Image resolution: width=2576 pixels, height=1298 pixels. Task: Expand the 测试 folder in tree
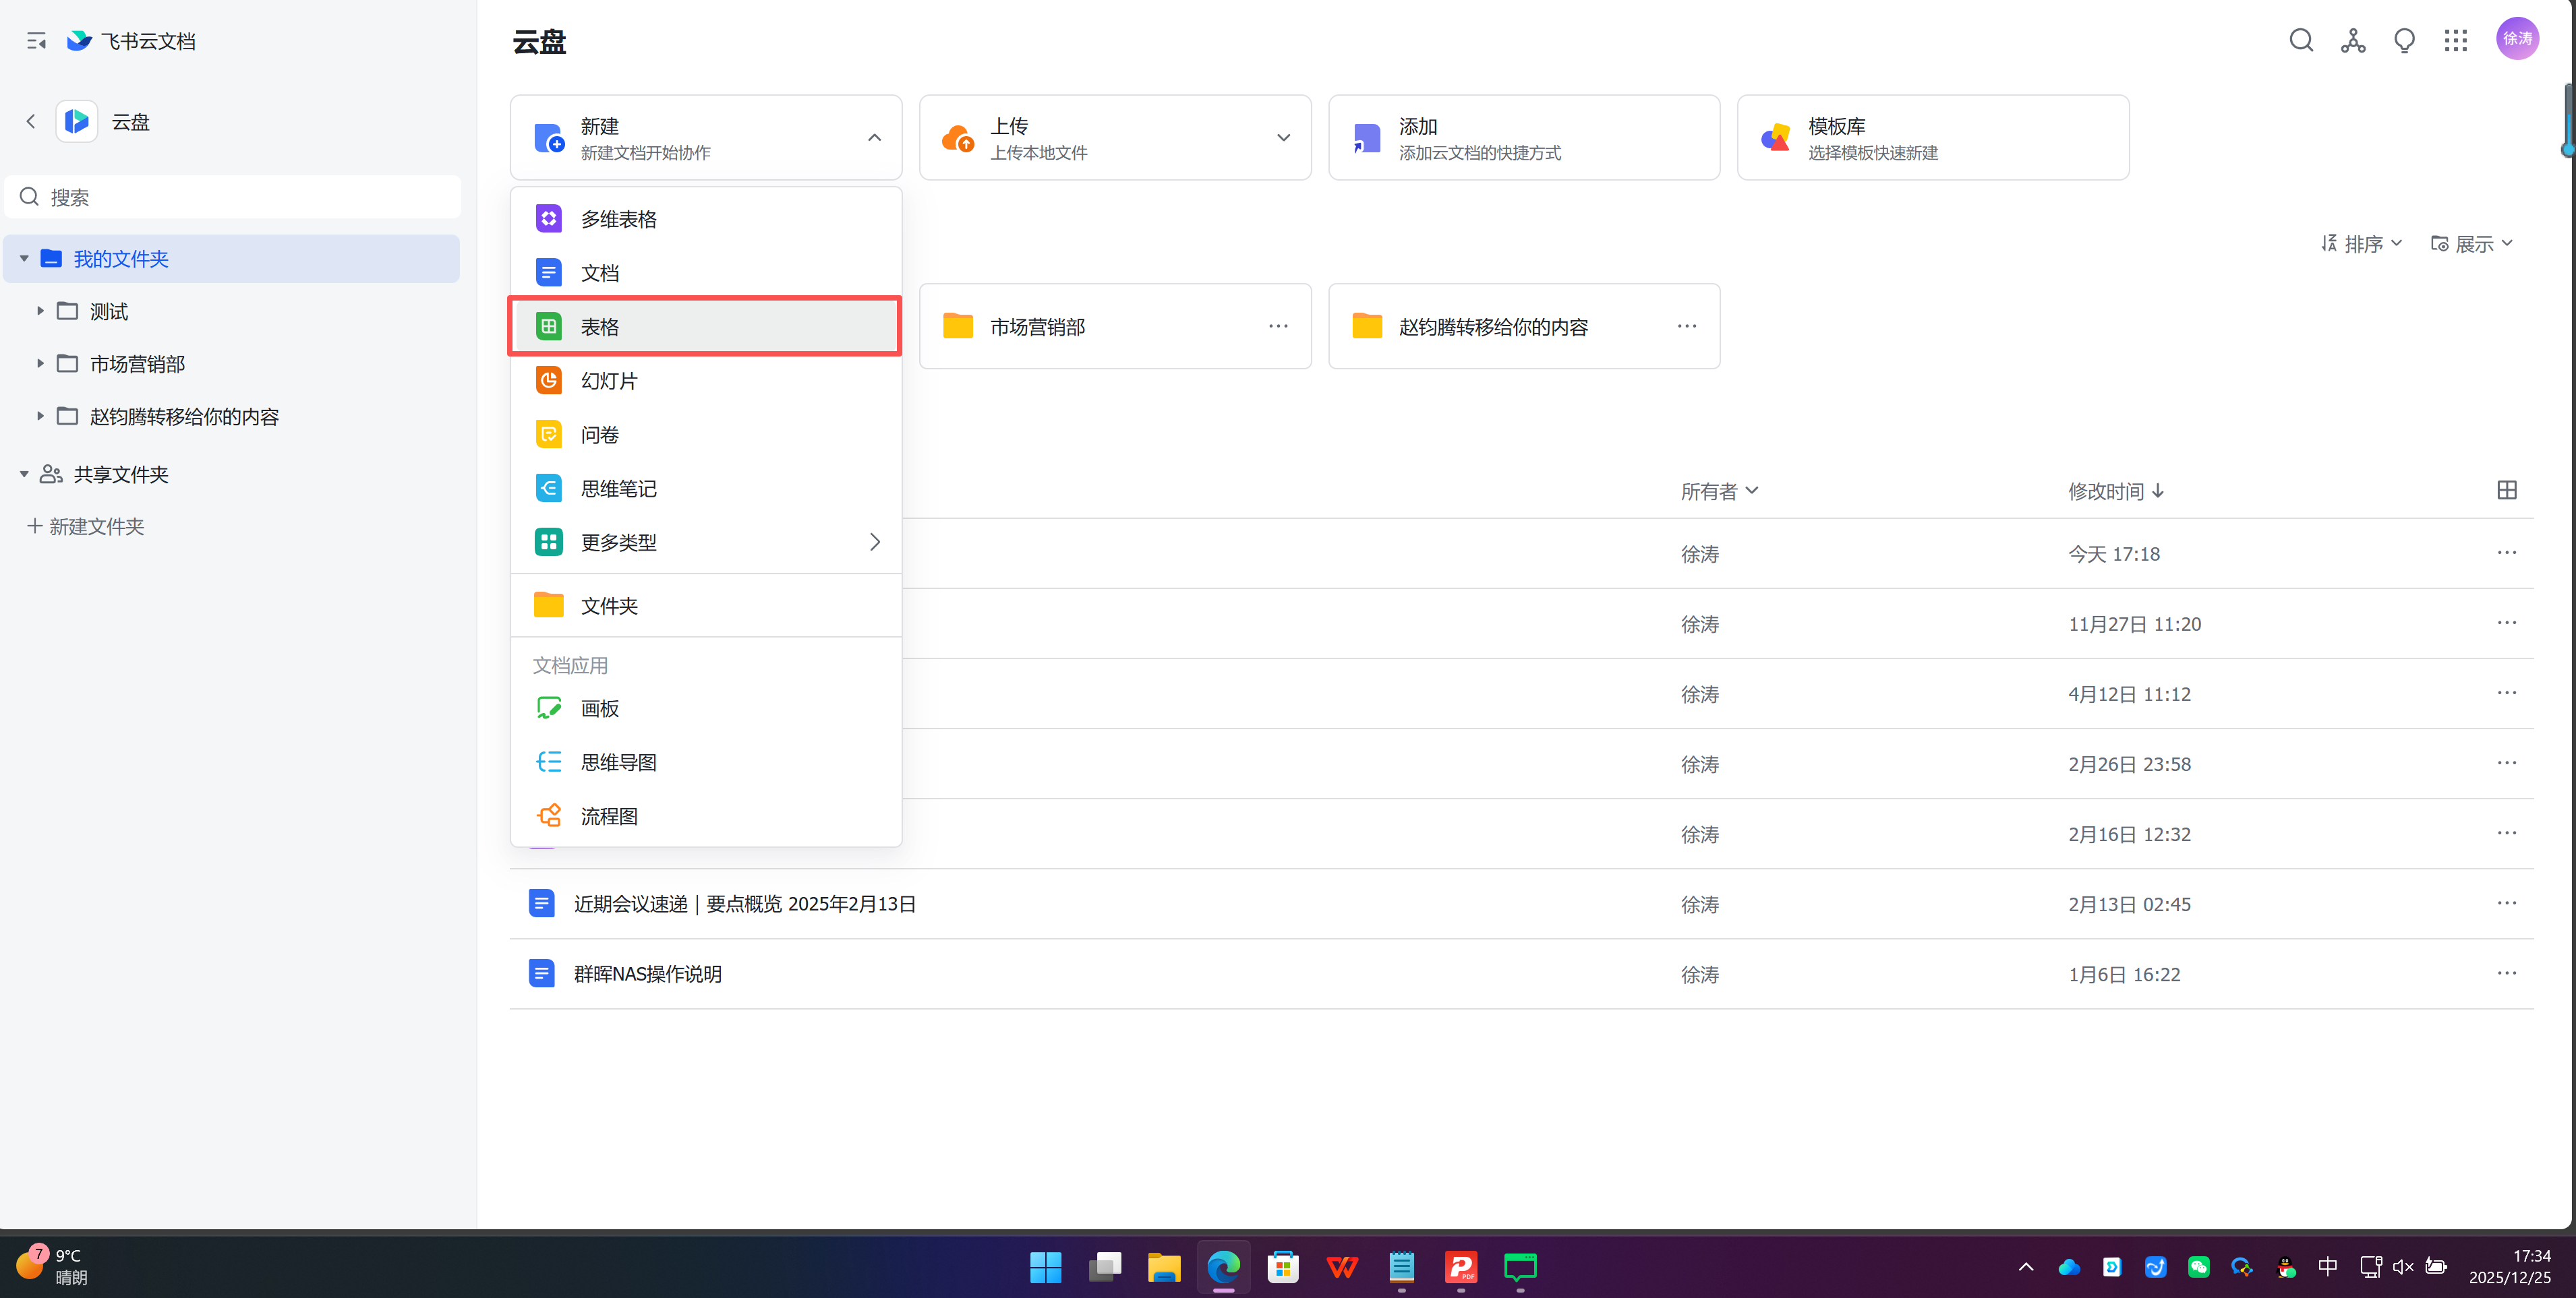pos(40,311)
